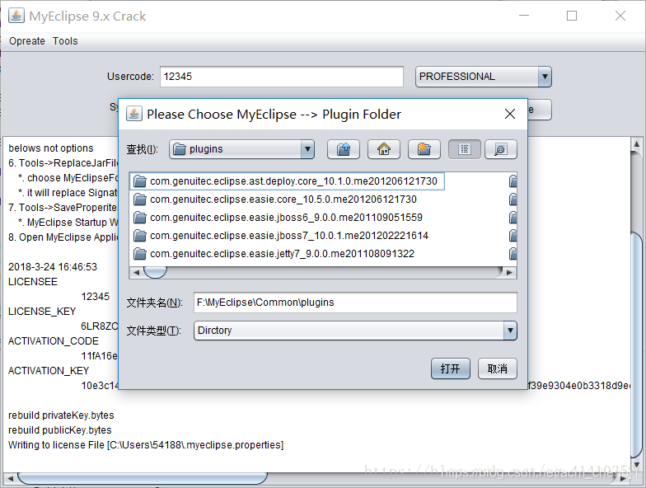Screen dimensions: 646x488
Task: Open the PROFESSIONAL edition dropdown
Action: tap(483, 77)
